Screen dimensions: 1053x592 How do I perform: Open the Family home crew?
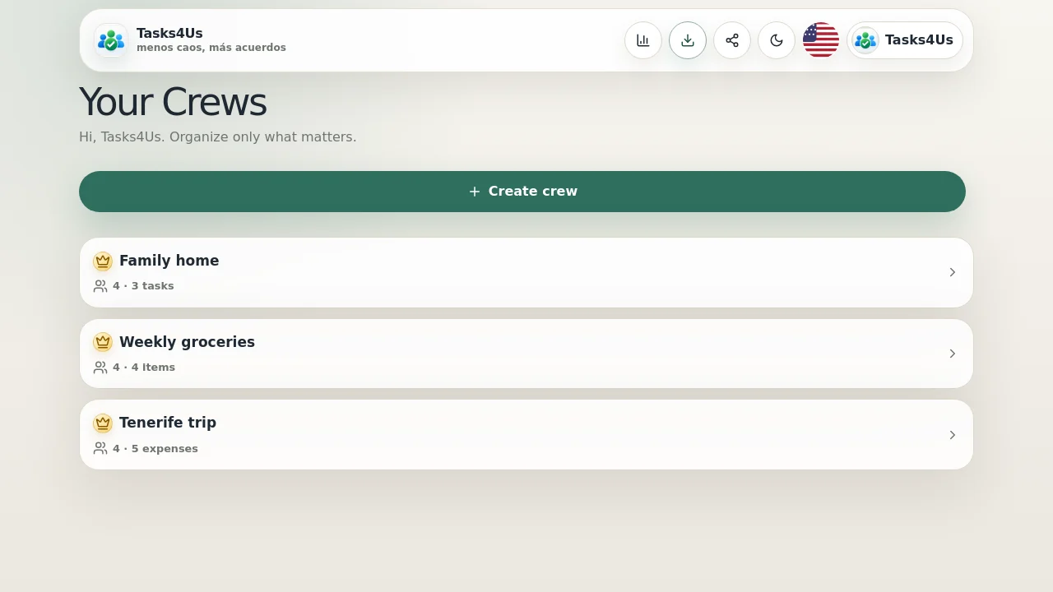526,273
